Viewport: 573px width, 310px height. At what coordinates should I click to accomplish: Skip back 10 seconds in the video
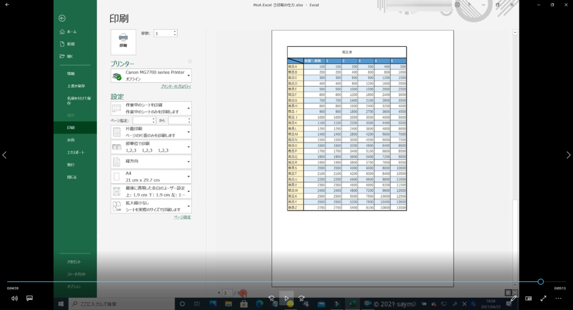click(271, 298)
